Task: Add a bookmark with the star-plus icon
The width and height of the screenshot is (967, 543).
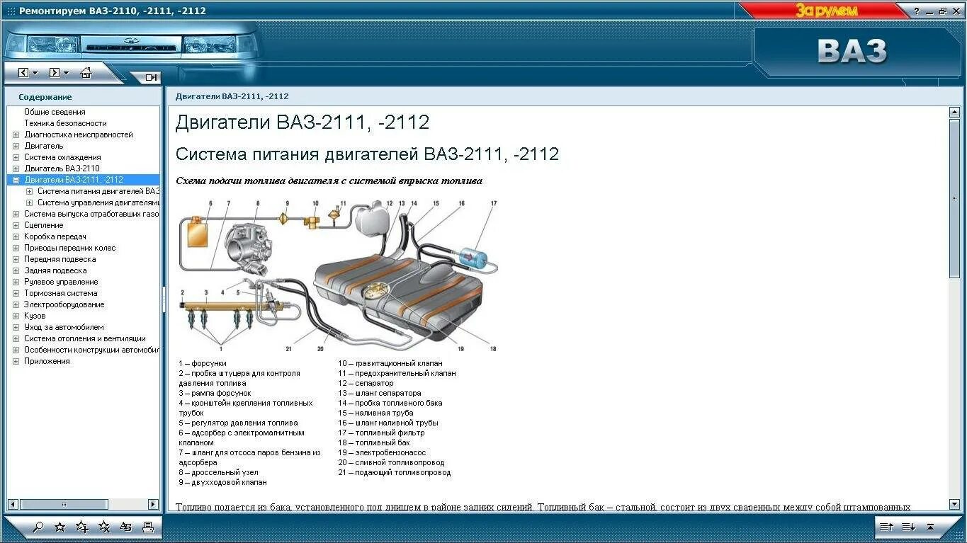Action: pos(82,527)
